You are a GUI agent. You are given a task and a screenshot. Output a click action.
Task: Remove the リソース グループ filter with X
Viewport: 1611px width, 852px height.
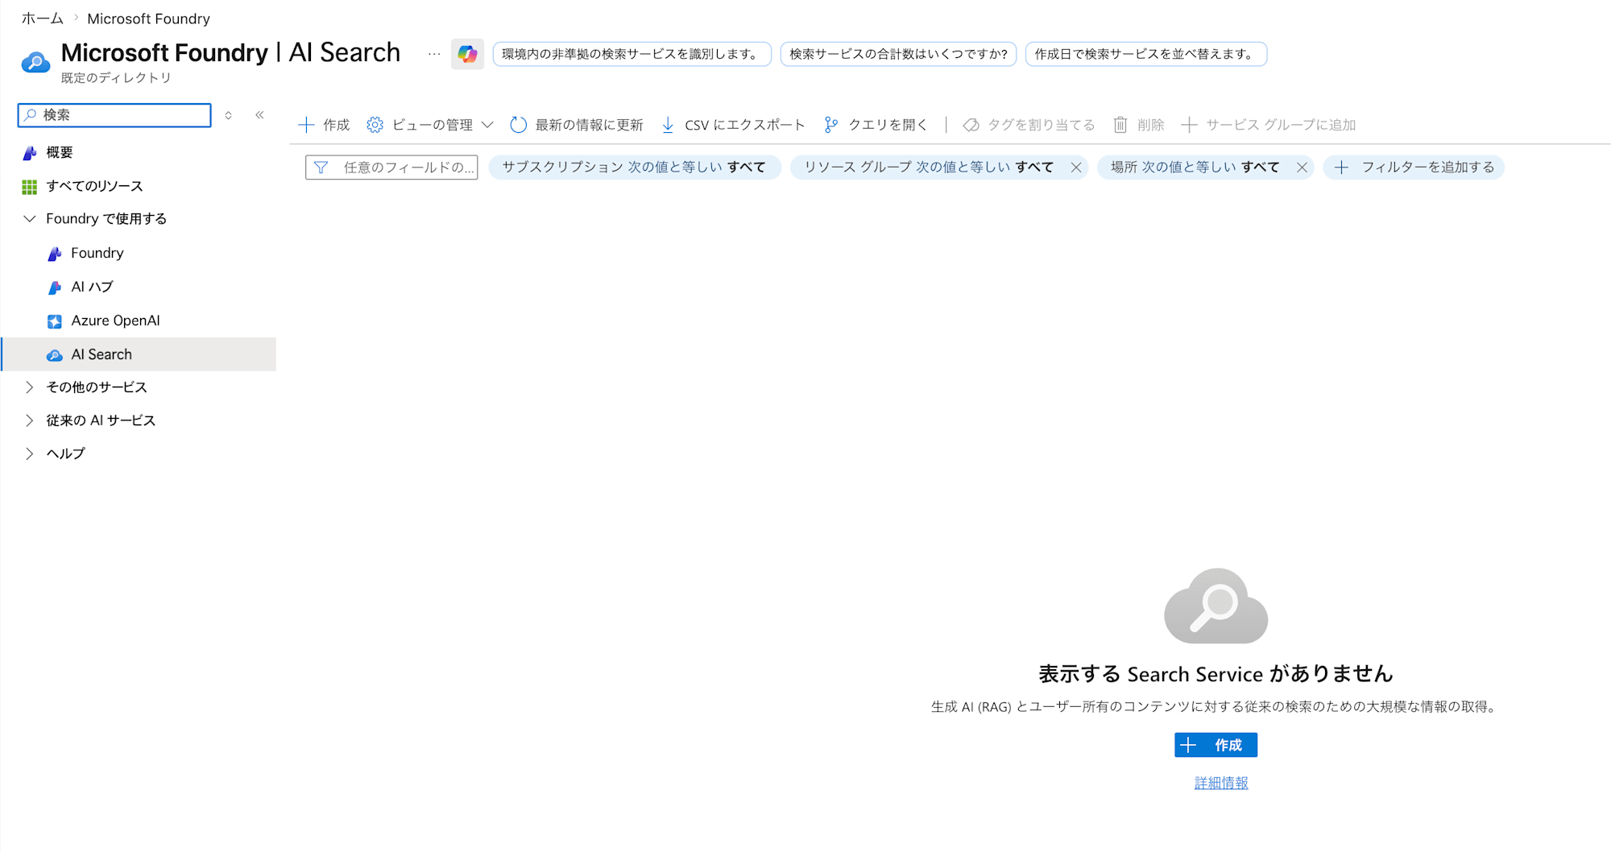[1076, 168]
